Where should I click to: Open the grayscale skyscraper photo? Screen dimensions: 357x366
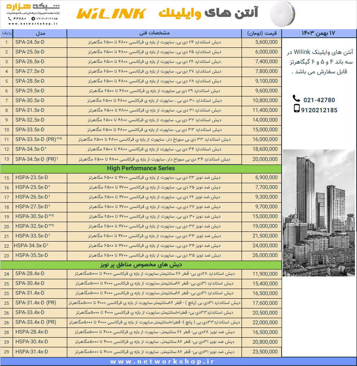319,213
